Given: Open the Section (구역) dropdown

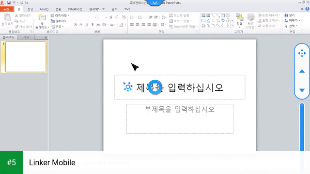Looking at the screenshot, I should pos(57,27).
